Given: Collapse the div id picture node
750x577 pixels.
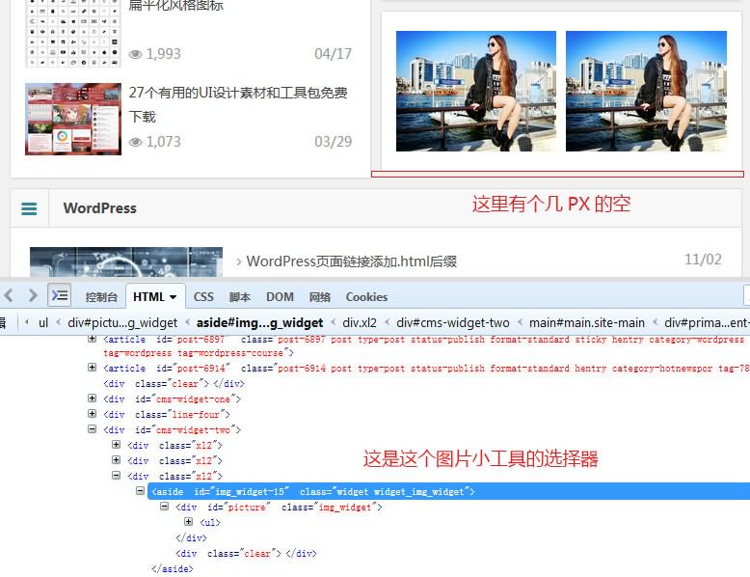Looking at the screenshot, I should pyautogui.click(x=164, y=507).
